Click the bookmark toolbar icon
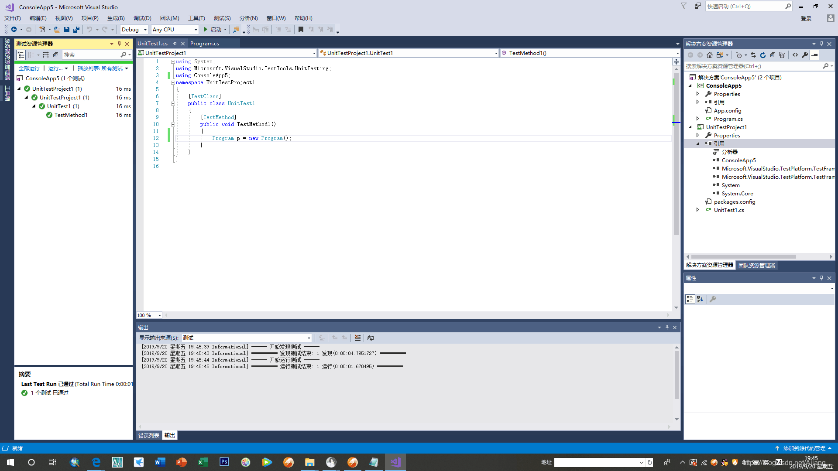The image size is (838, 471). coord(301,30)
